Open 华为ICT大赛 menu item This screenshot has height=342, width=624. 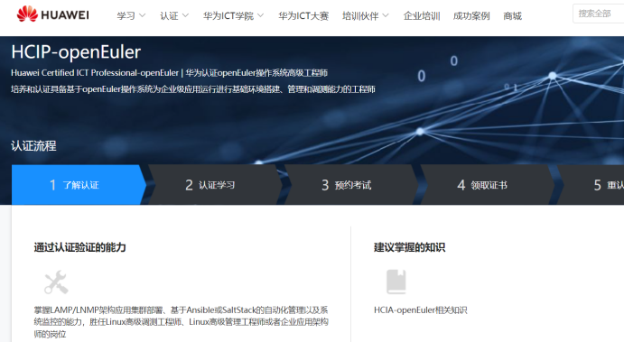(303, 16)
